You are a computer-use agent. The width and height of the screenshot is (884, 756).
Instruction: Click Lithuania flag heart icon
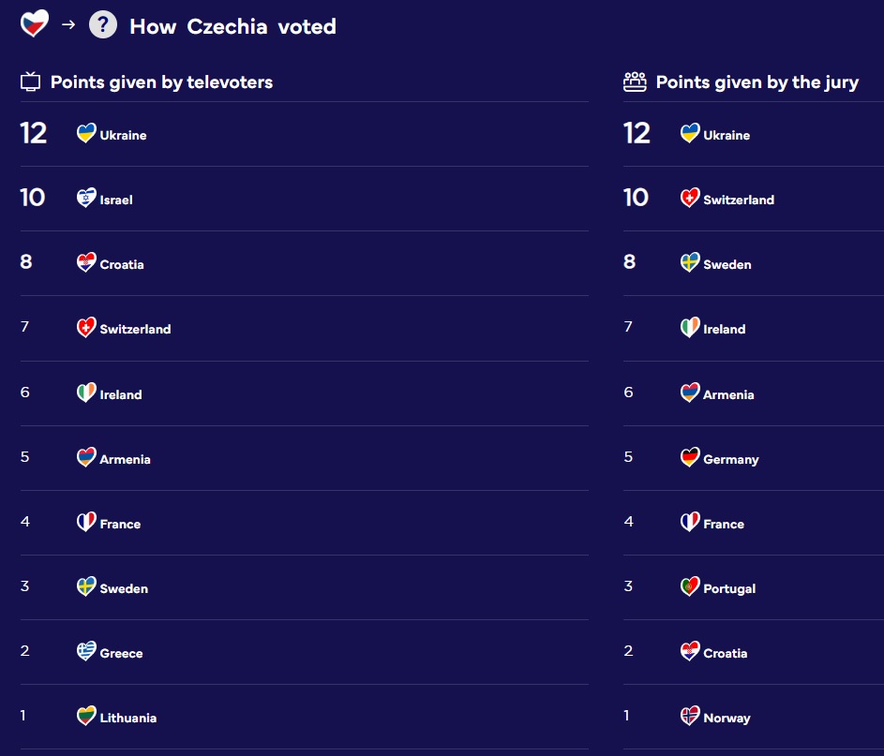pyautogui.click(x=86, y=716)
